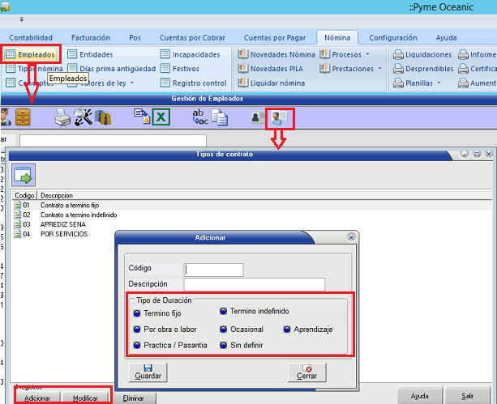Open the Configuración tab
The width and height of the screenshot is (497, 404).
point(392,38)
